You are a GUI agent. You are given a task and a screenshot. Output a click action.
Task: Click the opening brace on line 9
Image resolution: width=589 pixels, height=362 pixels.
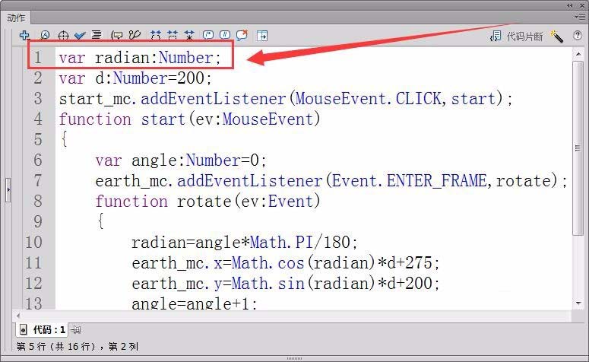click(x=100, y=221)
